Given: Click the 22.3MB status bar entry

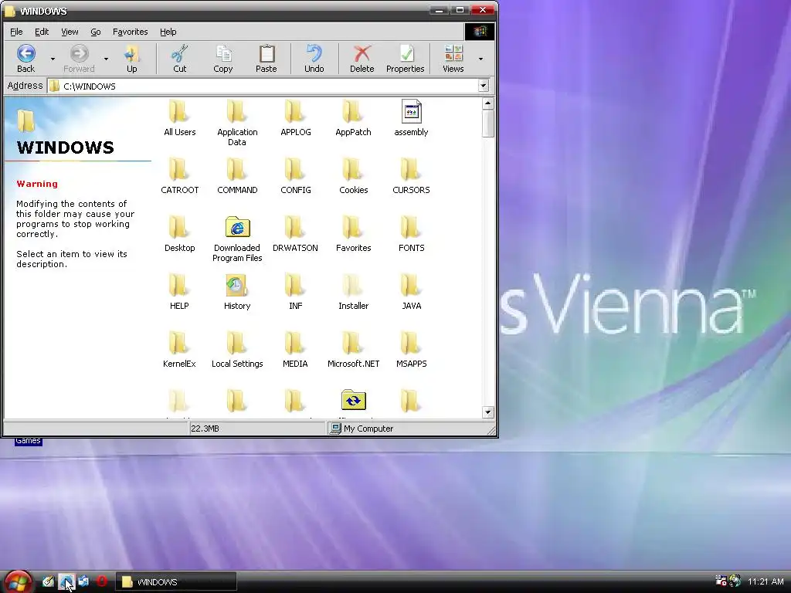Looking at the screenshot, I should click(257, 429).
